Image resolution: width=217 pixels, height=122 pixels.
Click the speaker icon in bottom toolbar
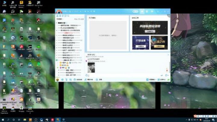point(62,80)
